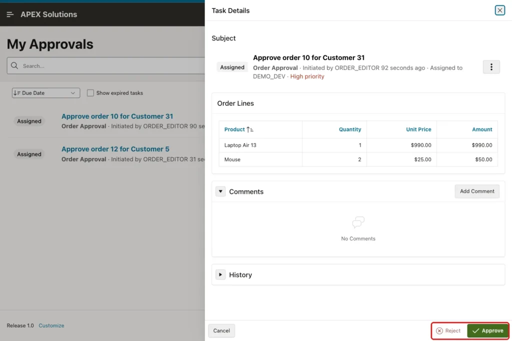Screen dimensions: 512x341
Task: Open the three-dot task actions menu
Action: point(491,67)
